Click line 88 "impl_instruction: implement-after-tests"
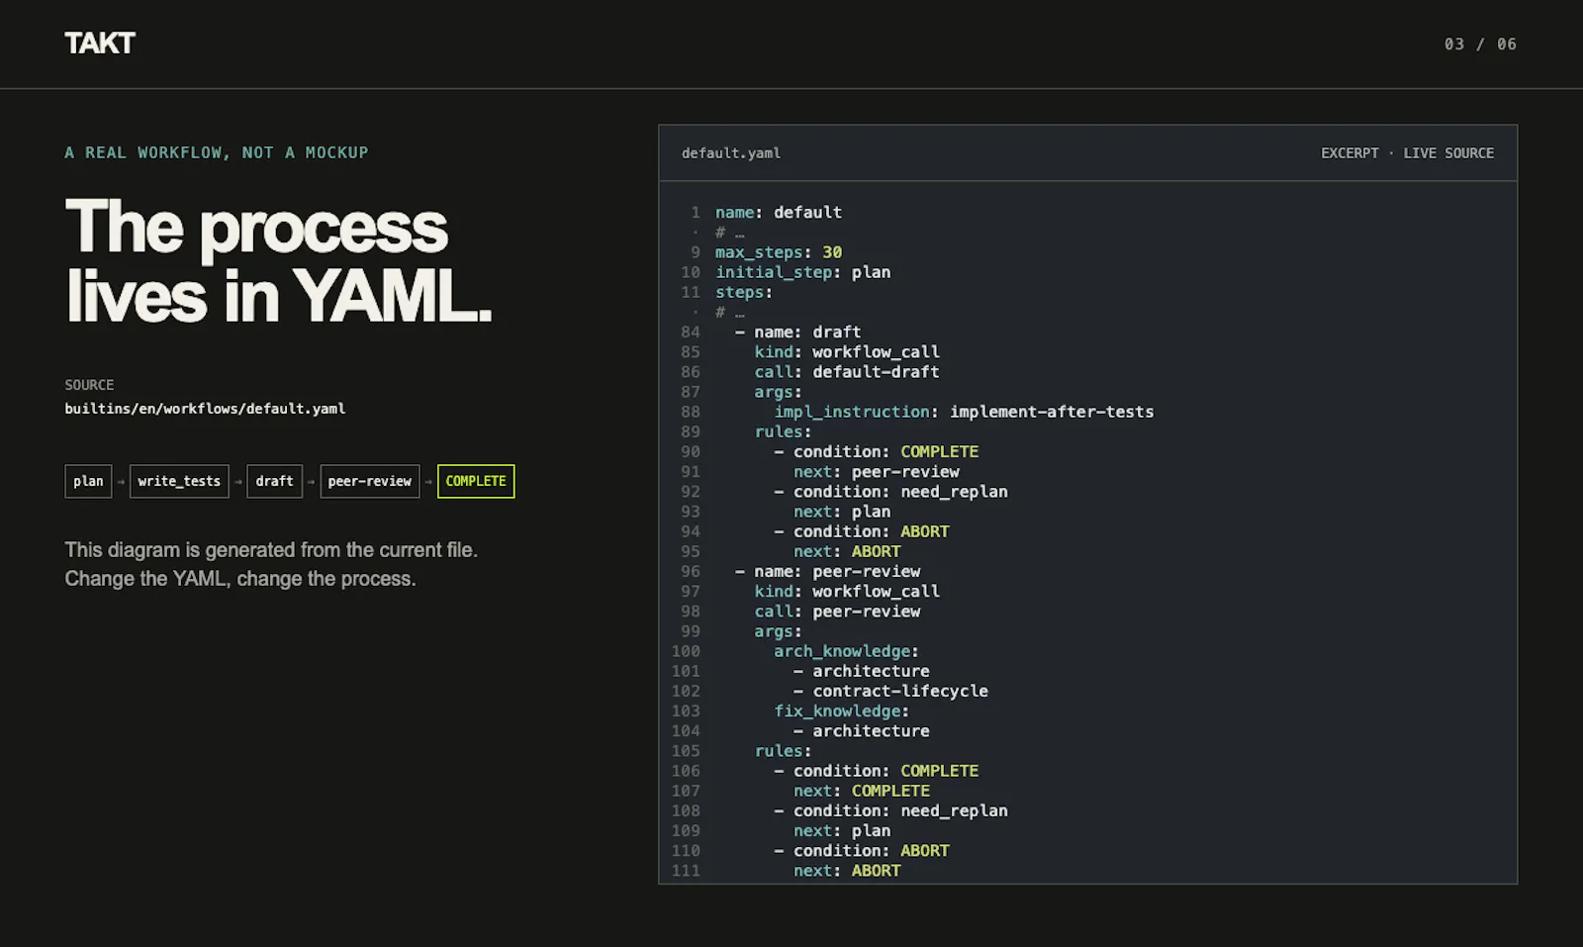The width and height of the screenshot is (1583, 947). (x=964, y=412)
